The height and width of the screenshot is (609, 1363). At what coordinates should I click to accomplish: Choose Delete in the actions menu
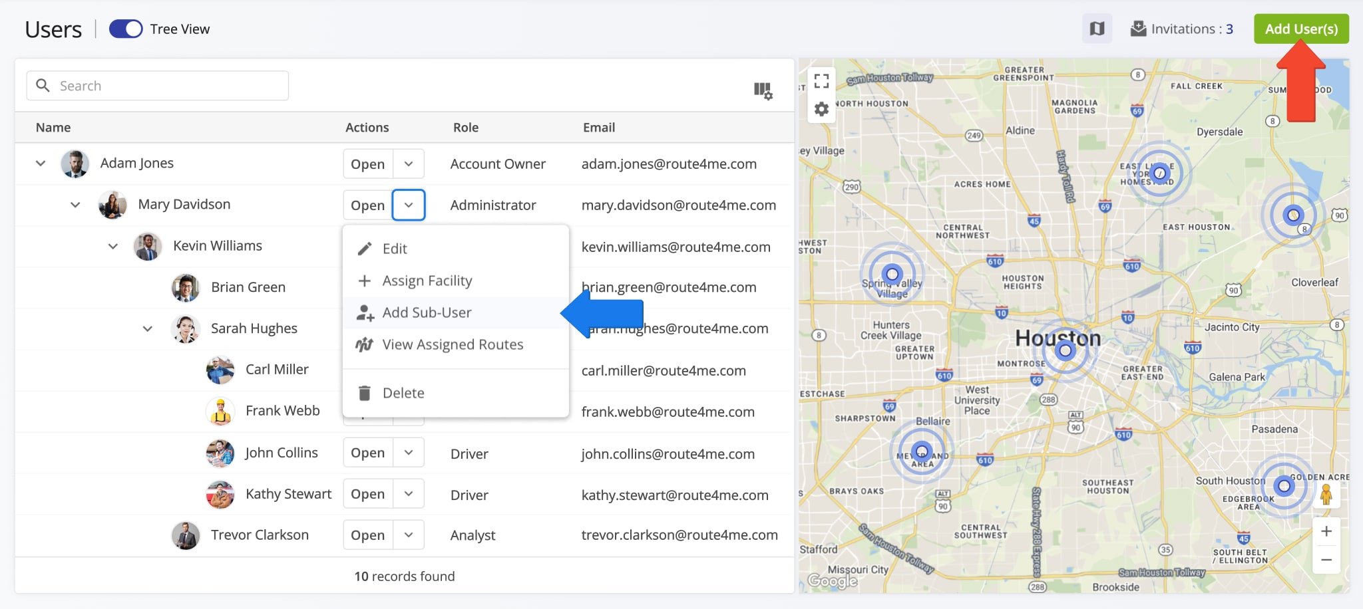(456, 393)
